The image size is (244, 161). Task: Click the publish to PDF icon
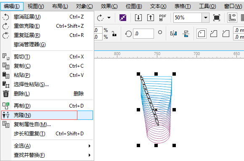tap(163, 18)
